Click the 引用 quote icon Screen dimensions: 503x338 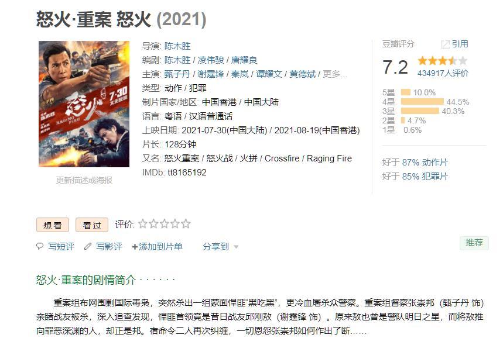pyautogui.click(x=445, y=44)
